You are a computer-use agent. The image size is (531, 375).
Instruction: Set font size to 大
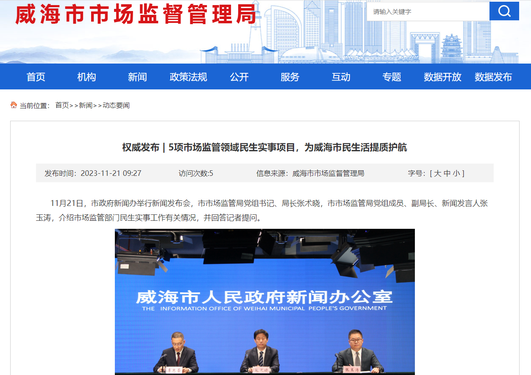[437, 173]
